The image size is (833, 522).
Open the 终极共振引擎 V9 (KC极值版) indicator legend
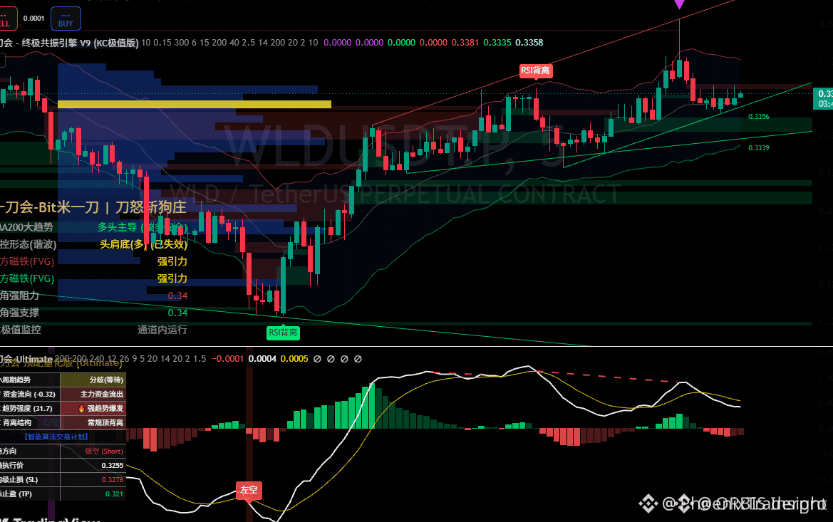point(70,43)
